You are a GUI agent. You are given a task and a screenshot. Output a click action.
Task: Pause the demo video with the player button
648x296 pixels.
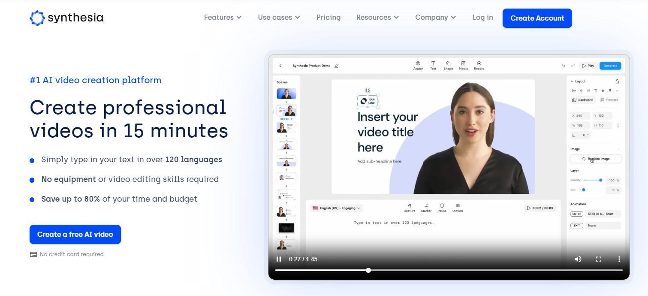tap(279, 259)
